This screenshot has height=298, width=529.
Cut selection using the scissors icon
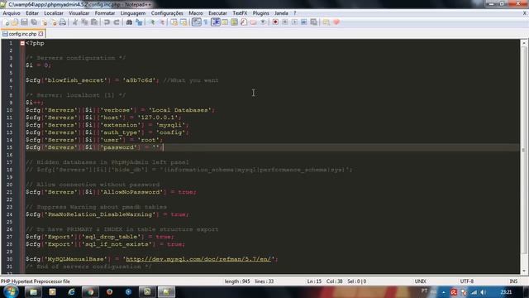click(x=75, y=22)
